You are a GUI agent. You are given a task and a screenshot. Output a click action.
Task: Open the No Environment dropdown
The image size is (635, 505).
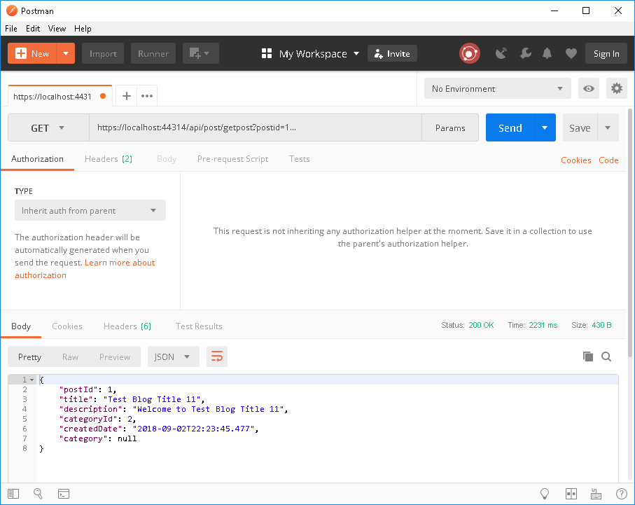pos(497,89)
